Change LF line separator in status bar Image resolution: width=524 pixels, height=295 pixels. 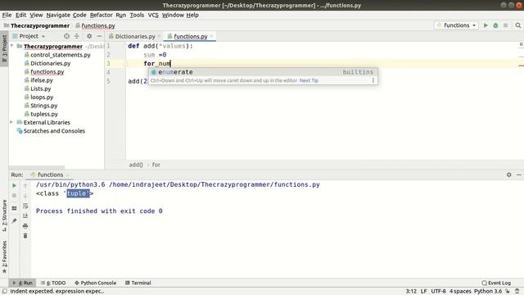pos(424,292)
